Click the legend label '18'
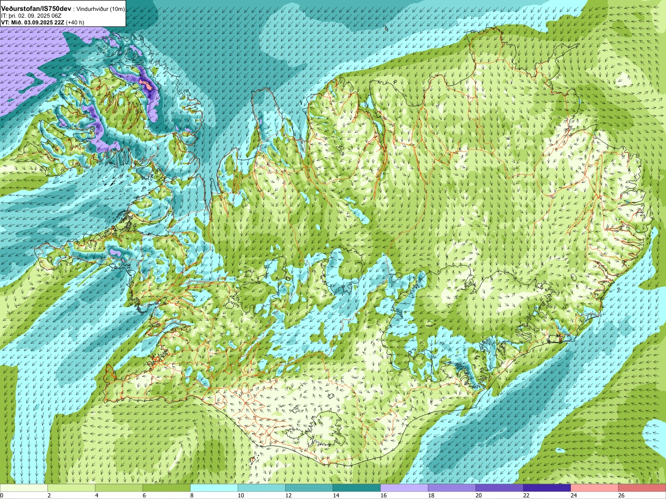The height and width of the screenshot is (499, 666). coord(431,495)
